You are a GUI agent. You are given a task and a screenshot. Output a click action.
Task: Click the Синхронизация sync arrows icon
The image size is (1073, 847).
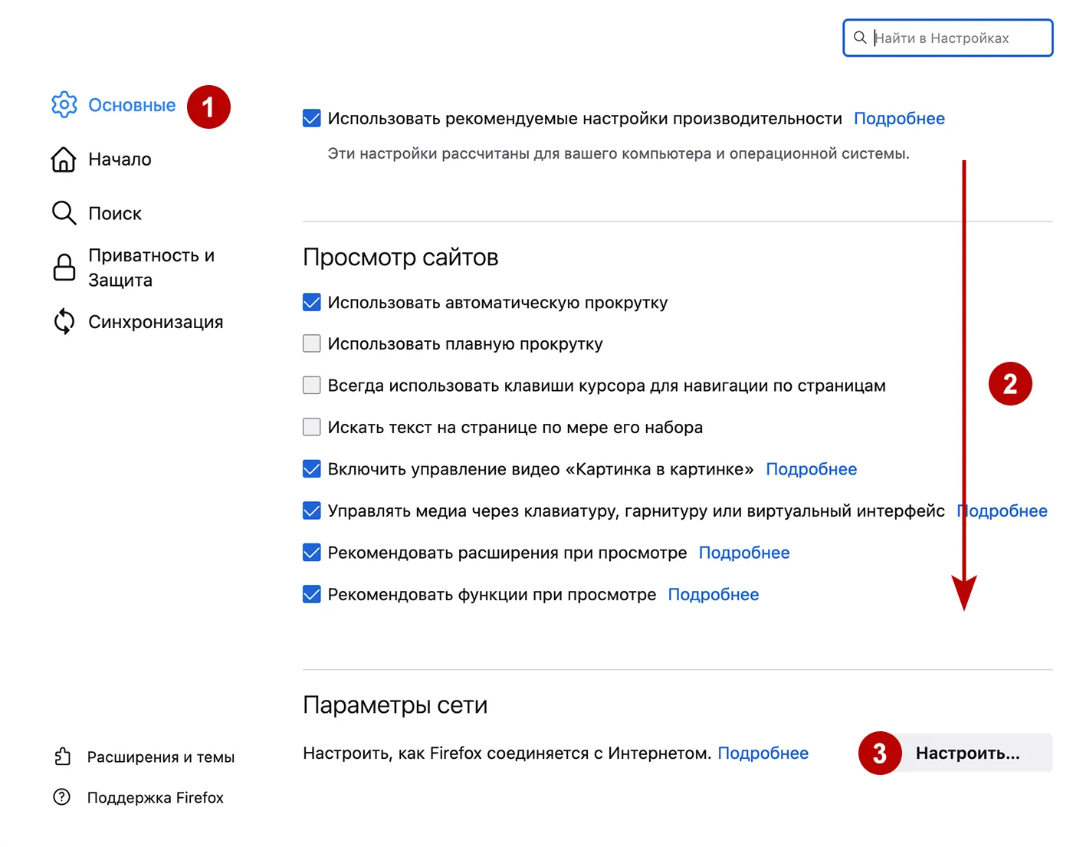pyautogui.click(x=64, y=322)
